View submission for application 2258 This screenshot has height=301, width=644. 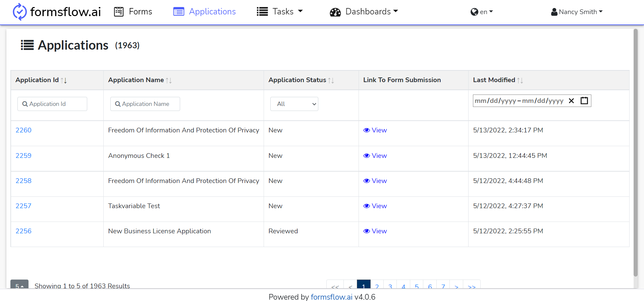pos(375,181)
